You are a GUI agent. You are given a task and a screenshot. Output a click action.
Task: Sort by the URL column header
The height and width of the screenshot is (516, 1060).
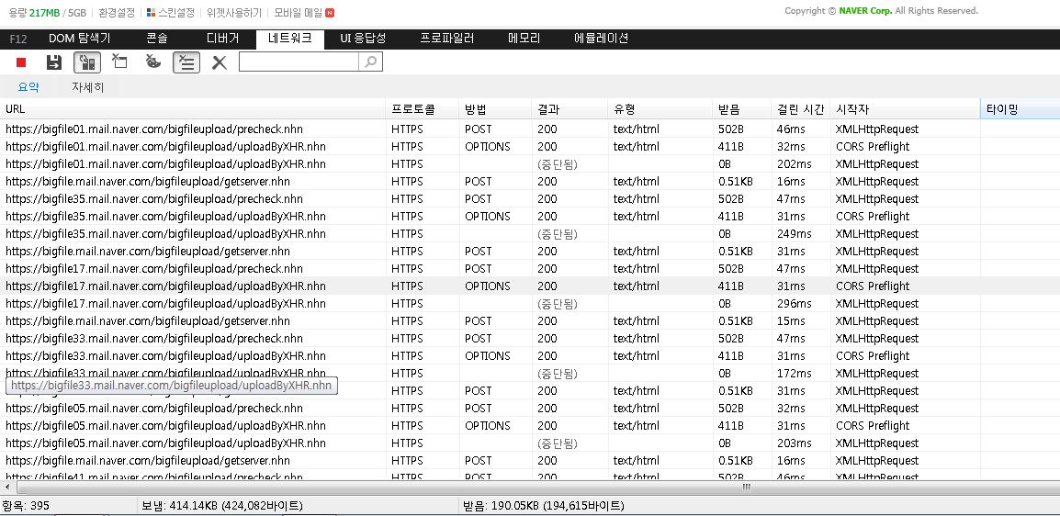pos(193,108)
